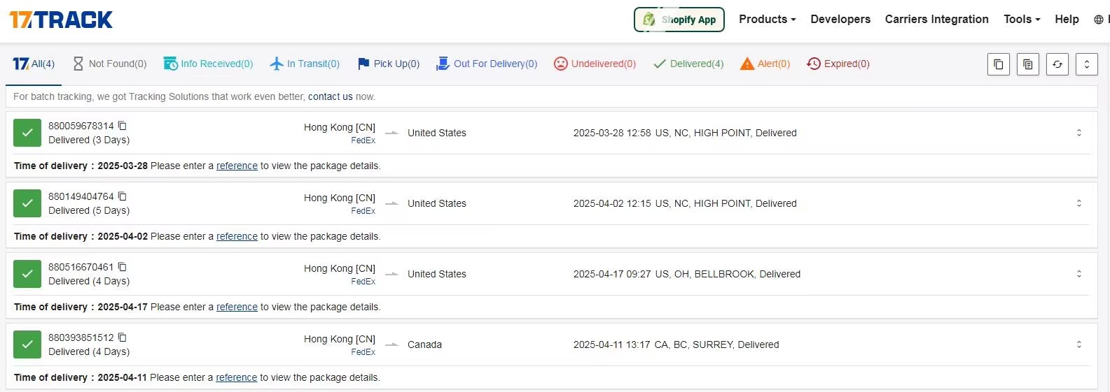The image size is (1110, 392).
Task: Switch to the Delivered(4) filter tab
Action: pos(688,64)
